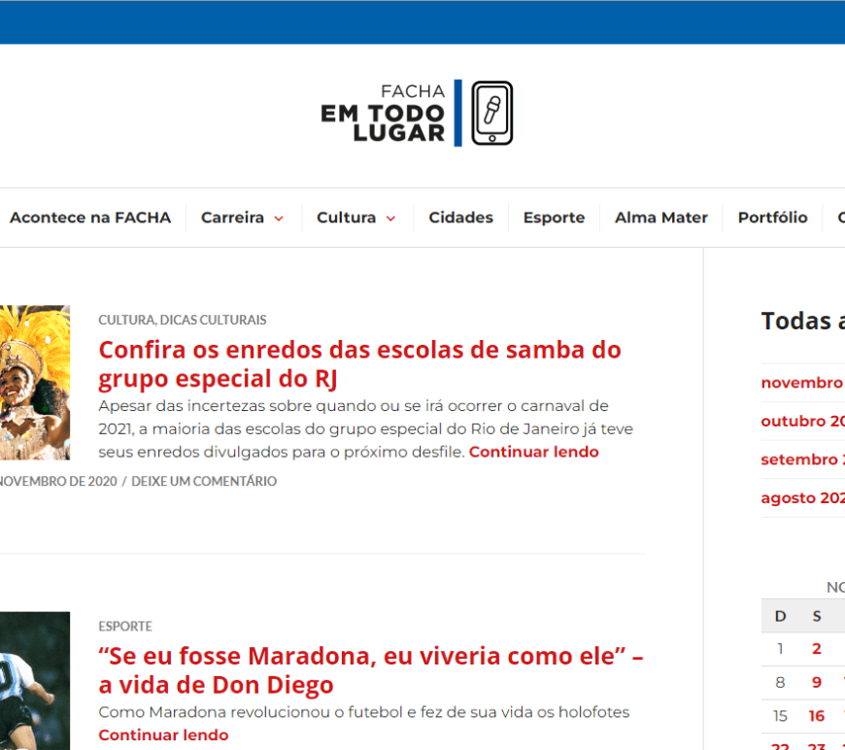Select Alma Mater in the navigation
845x750 pixels.
tap(660, 218)
